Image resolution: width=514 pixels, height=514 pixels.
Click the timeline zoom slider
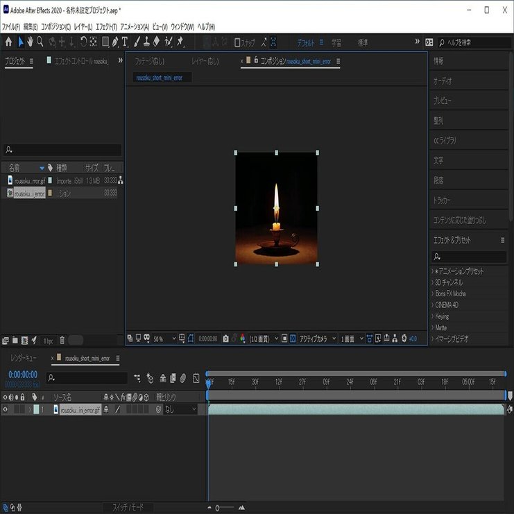pos(225,508)
